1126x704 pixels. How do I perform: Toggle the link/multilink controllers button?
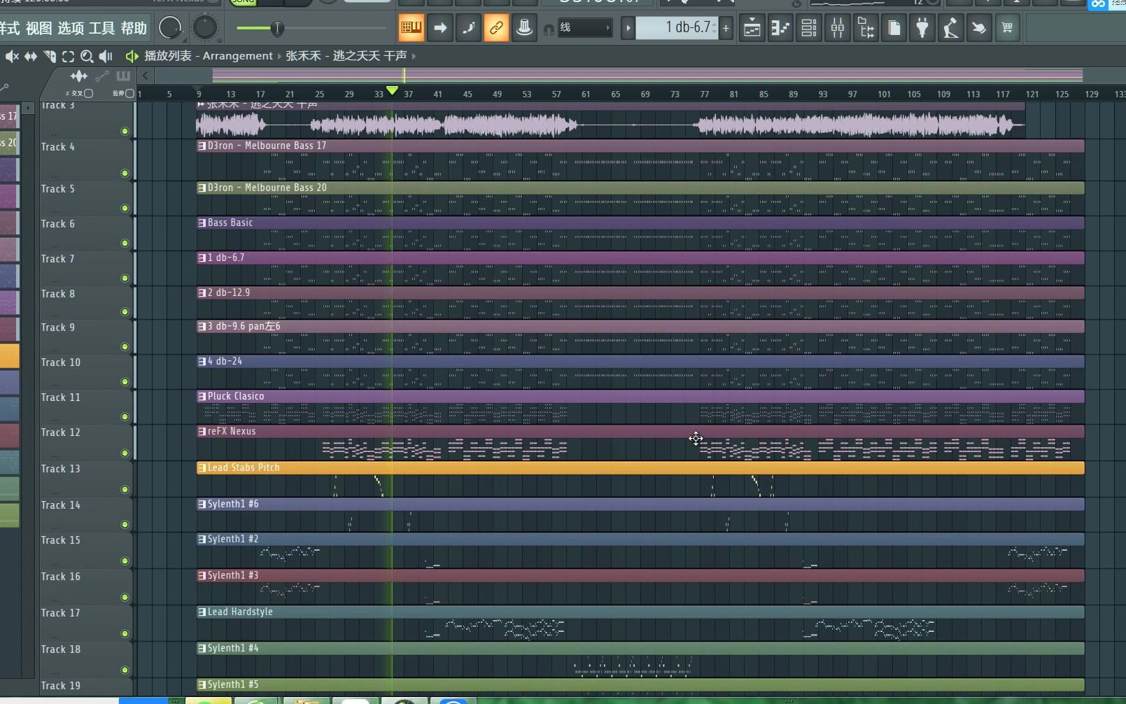tap(496, 28)
